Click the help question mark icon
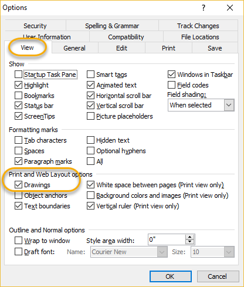This screenshot has height=287, width=244. (204, 8)
